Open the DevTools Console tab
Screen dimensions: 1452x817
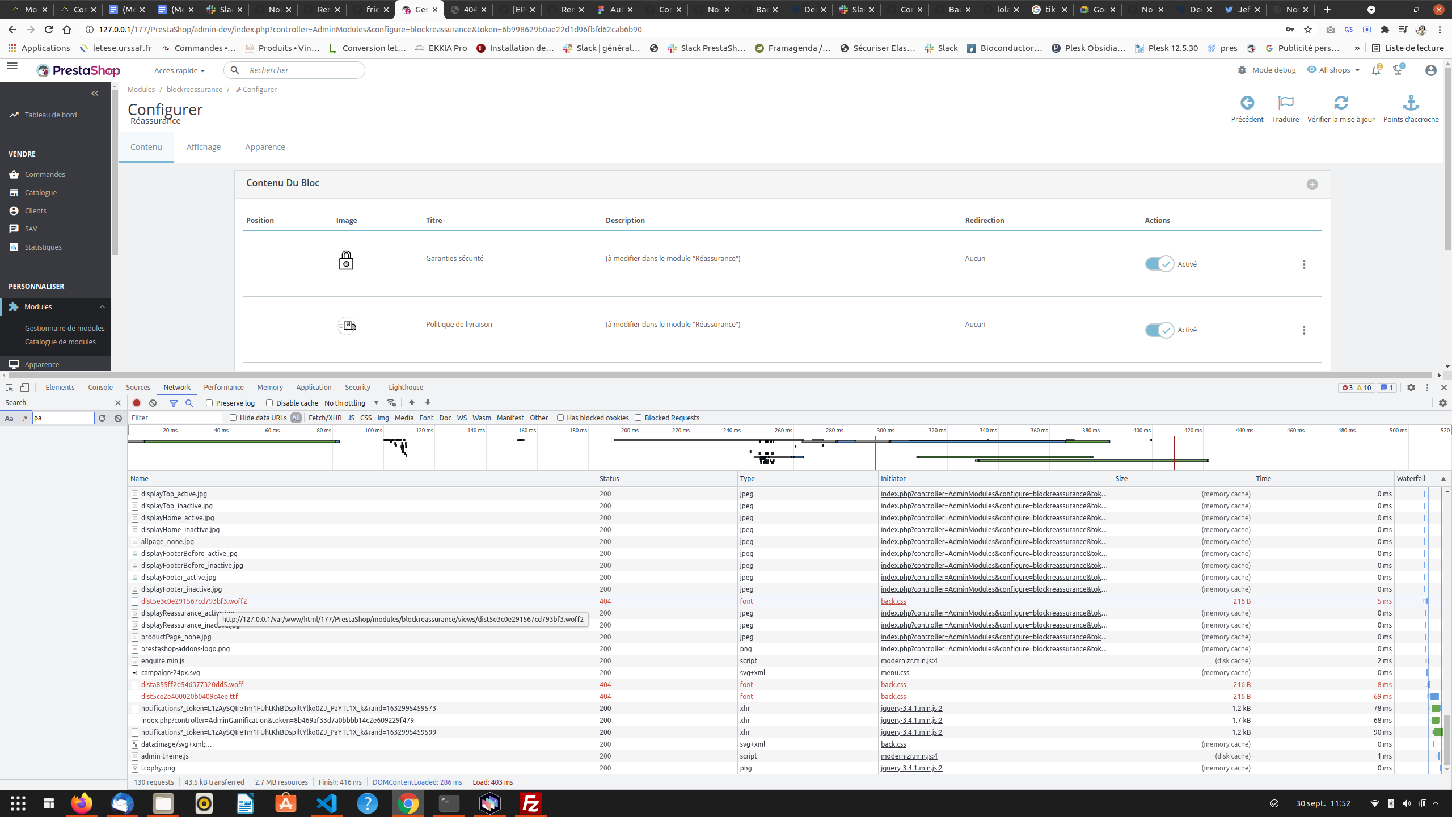point(100,387)
